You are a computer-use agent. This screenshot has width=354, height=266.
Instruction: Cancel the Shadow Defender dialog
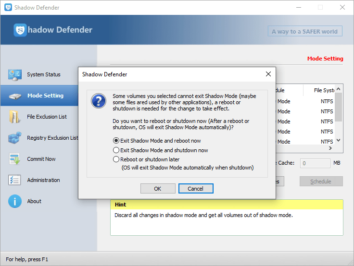coord(196,188)
